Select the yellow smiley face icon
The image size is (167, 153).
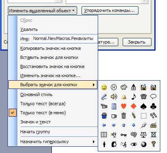pos(104,87)
